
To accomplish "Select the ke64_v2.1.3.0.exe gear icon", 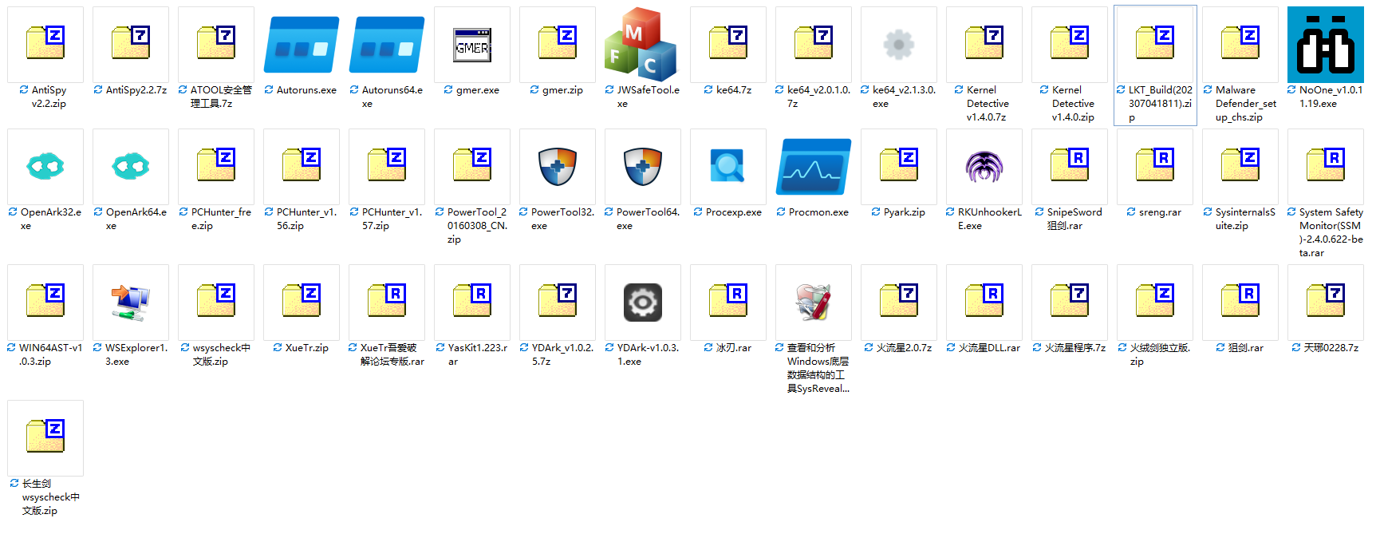I will pyautogui.click(x=899, y=45).
